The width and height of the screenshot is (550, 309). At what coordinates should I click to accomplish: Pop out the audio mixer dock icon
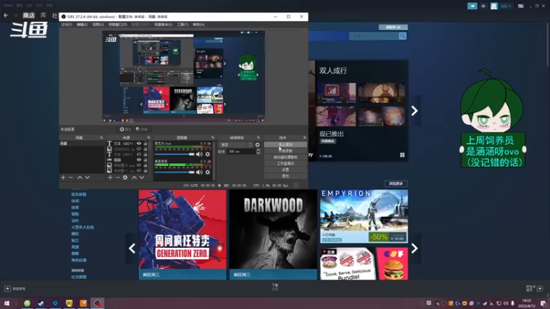click(212, 138)
